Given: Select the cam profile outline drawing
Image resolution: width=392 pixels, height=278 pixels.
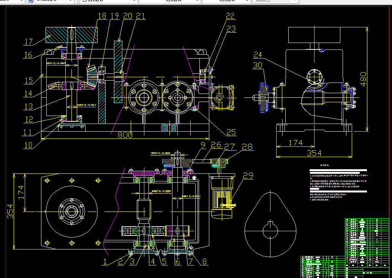Looking at the screenshot, I should 270,225.
